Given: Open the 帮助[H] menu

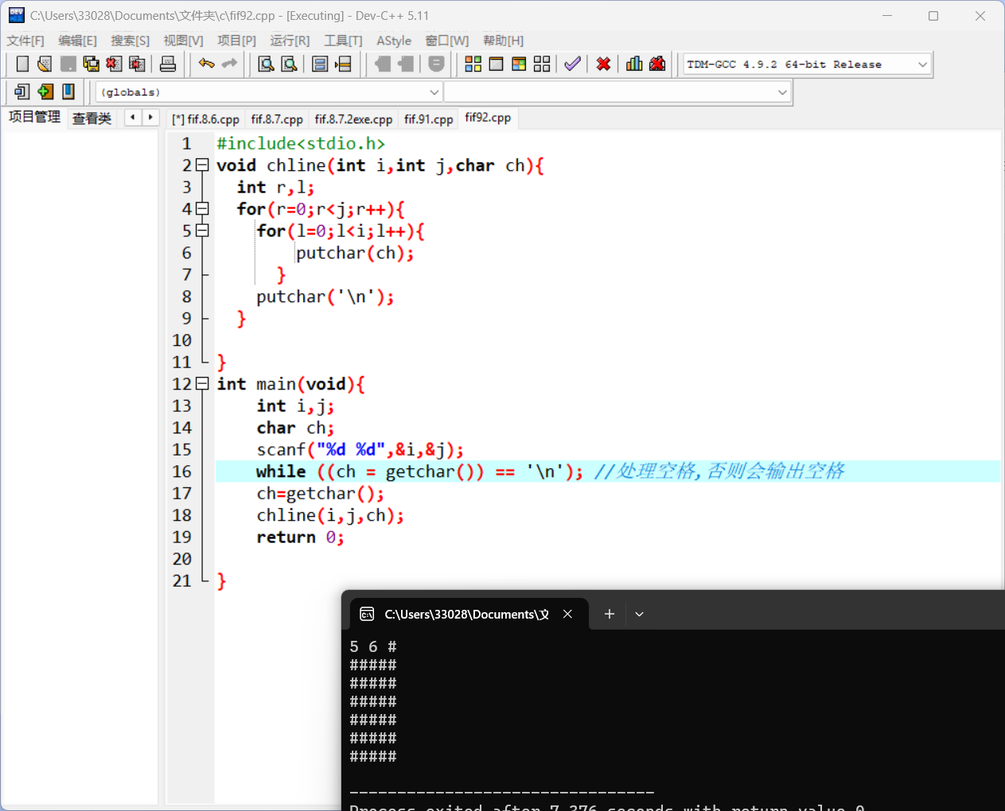Looking at the screenshot, I should (503, 41).
